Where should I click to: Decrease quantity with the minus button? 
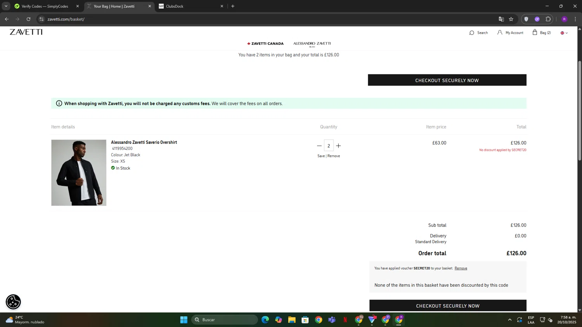click(x=319, y=146)
